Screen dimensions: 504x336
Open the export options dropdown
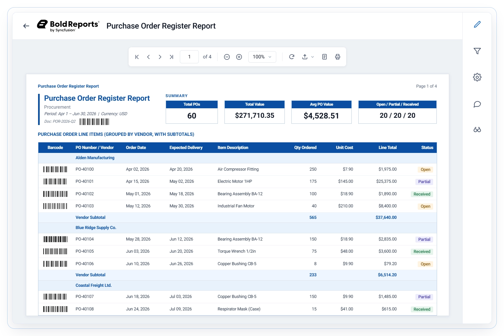tap(308, 57)
